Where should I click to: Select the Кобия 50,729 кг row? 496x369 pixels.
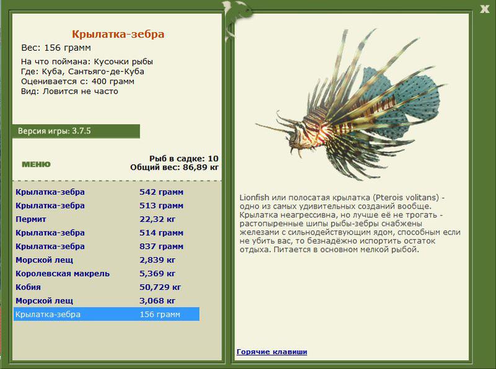click(x=106, y=287)
